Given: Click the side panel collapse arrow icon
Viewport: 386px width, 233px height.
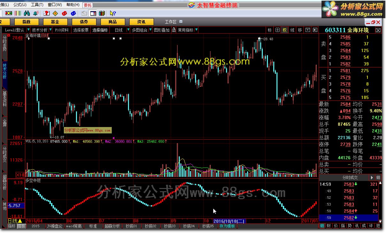Looking at the screenshot, I should 315,30.
